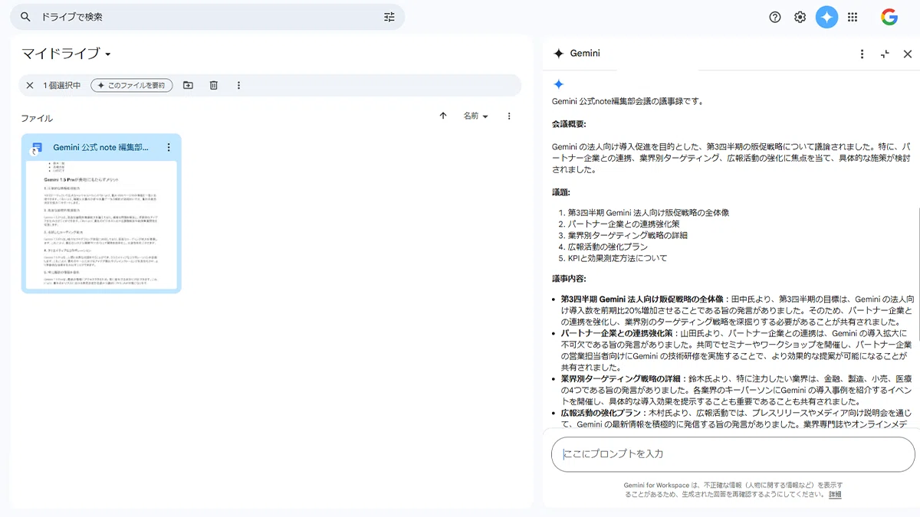Click the Gemini panel title sparkle icon
Image resolution: width=920 pixels, height=517 pixels.
point(558,54)
